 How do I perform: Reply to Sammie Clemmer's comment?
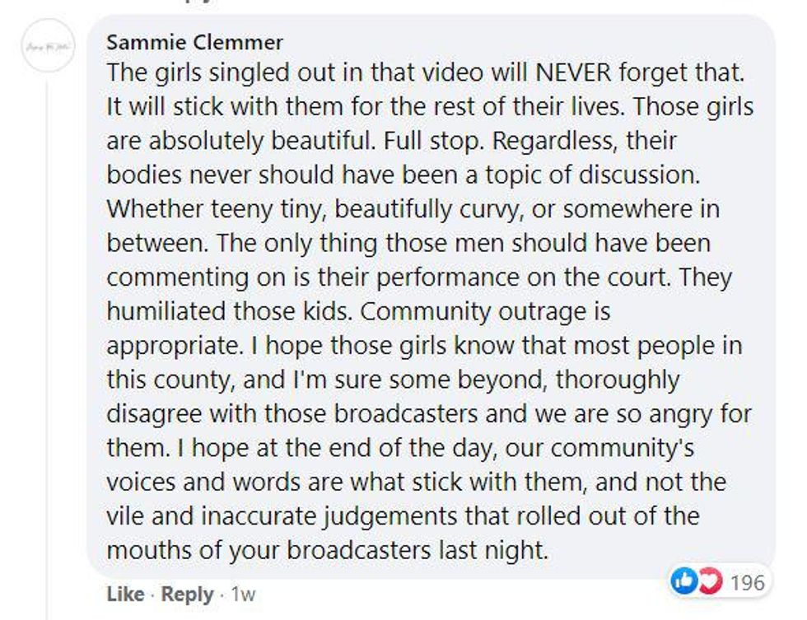point(186,594)
